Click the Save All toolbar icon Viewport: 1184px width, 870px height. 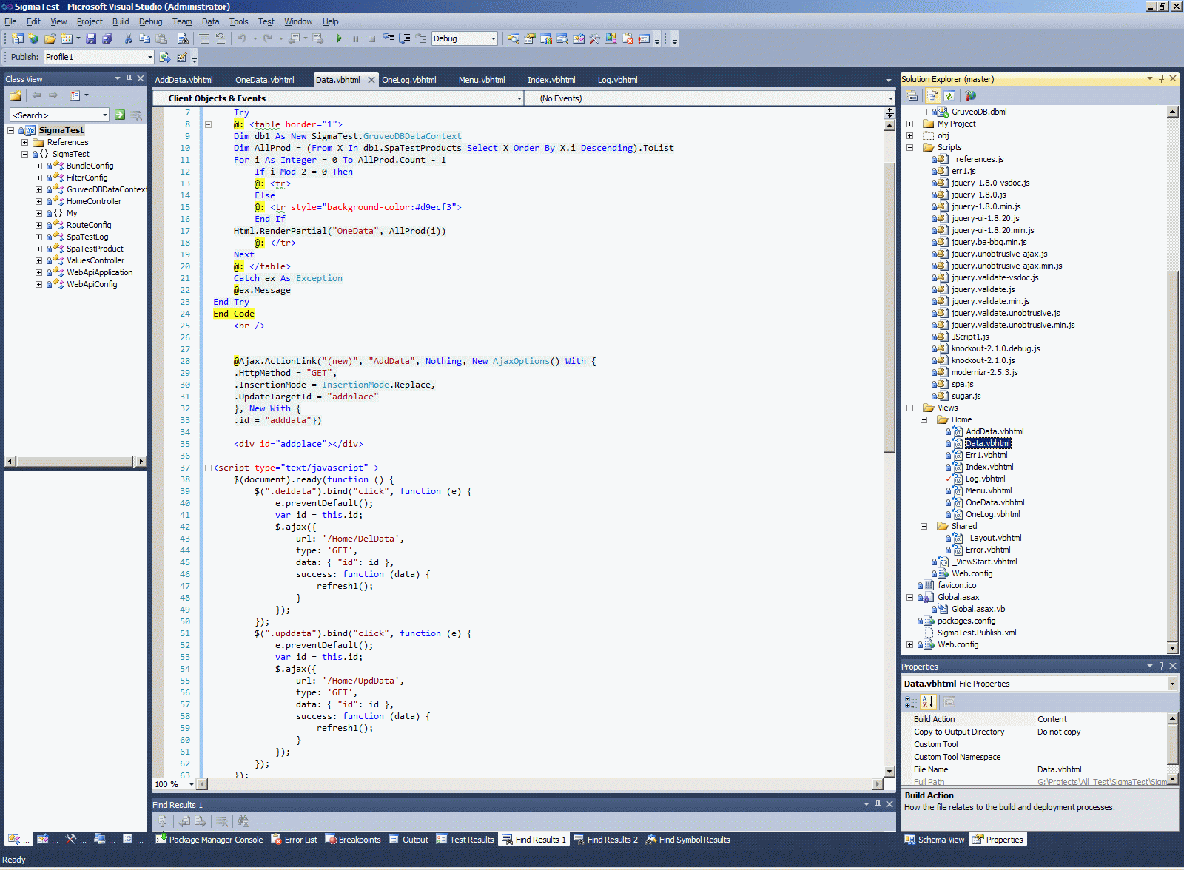[x=107, y=38]
